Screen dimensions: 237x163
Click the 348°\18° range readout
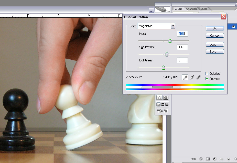coord(170,77)
